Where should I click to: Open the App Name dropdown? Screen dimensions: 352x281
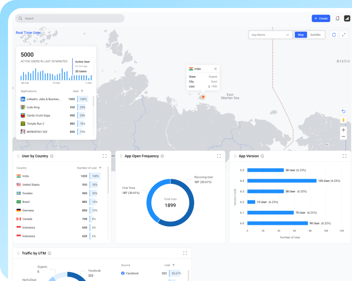tap(270, 35)
